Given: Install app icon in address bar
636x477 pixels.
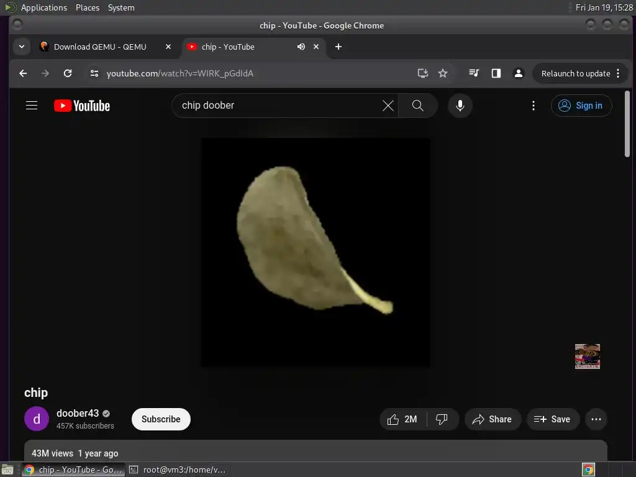Looking at the screenshot, I should 422,73.
